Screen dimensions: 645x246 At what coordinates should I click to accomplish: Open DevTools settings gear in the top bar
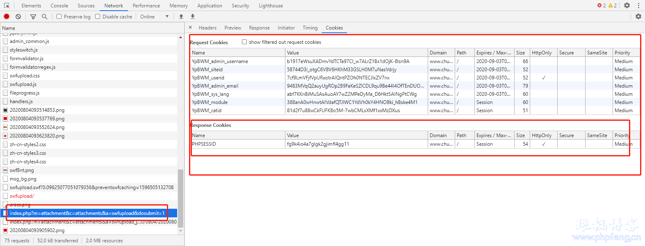coord(627,5)
